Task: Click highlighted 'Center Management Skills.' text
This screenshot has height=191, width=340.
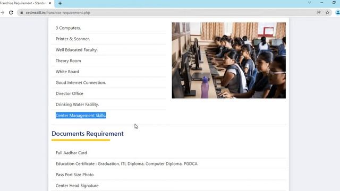Action: (x=81, y=116)
